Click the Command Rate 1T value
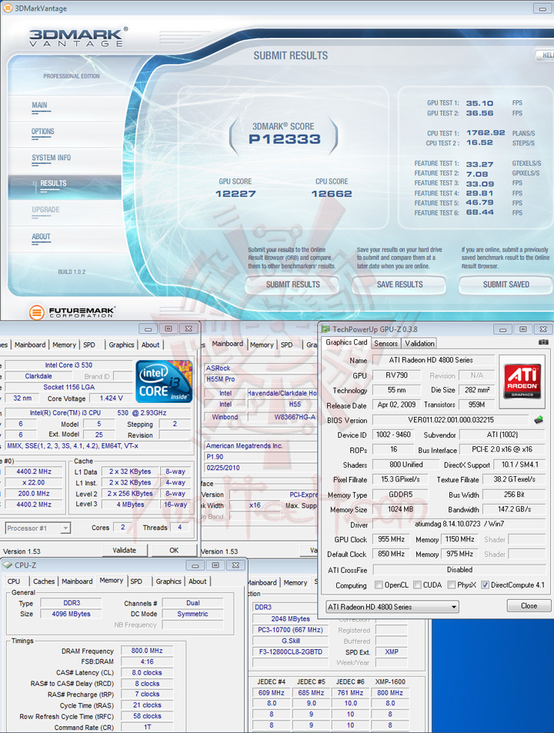554x733 pixels. (147, 727)
